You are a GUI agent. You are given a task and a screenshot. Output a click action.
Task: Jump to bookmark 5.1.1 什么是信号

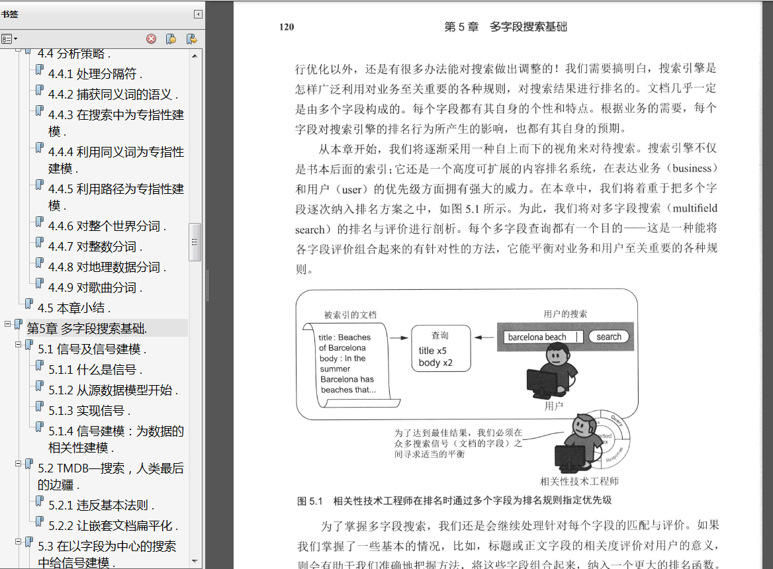pyautogui.click(x=95, y=369)
